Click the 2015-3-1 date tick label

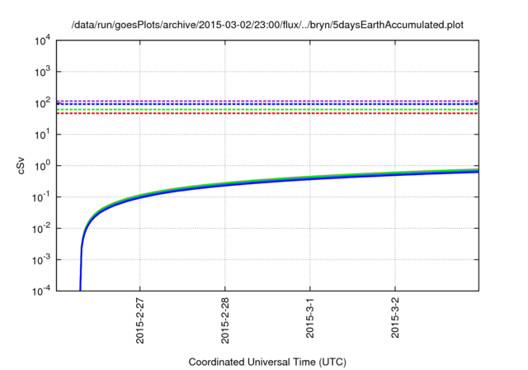(x=310, y=319)
